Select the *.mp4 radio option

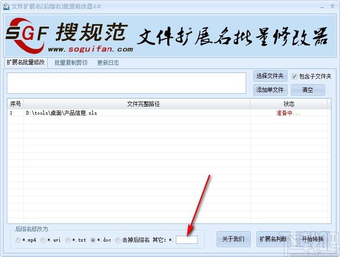click(x=18, y=240)
